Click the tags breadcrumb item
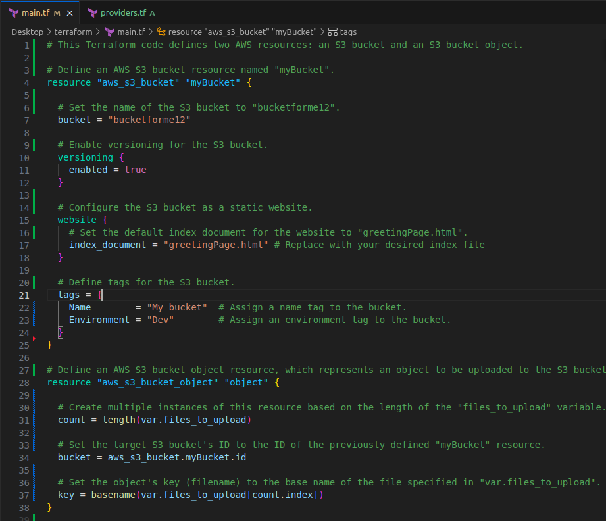The height and width of the screenshot is (521, 606). (348, 32)
